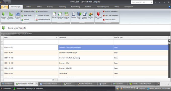The image size is (171, 91).
Task: Click the 6/30/2015 date in status bar
Action: [141, 88]
